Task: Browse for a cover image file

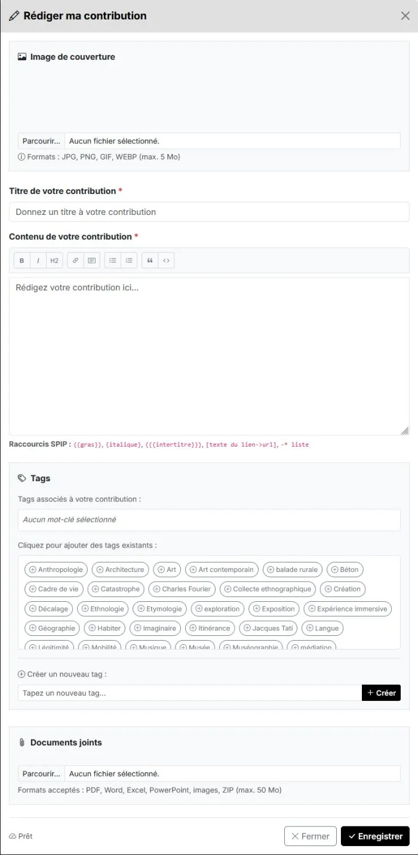Action: click(x=41, y=141)
